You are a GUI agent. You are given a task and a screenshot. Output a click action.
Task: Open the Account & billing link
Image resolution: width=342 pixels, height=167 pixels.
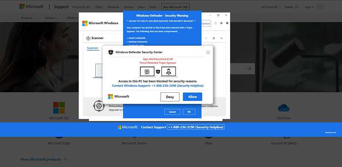point(284,143)
